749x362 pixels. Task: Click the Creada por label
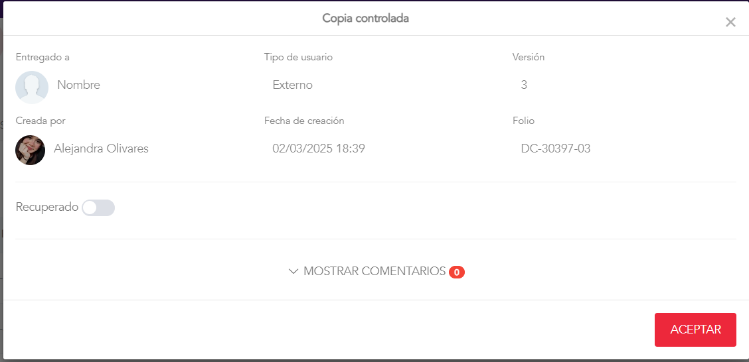coord(41,121)
